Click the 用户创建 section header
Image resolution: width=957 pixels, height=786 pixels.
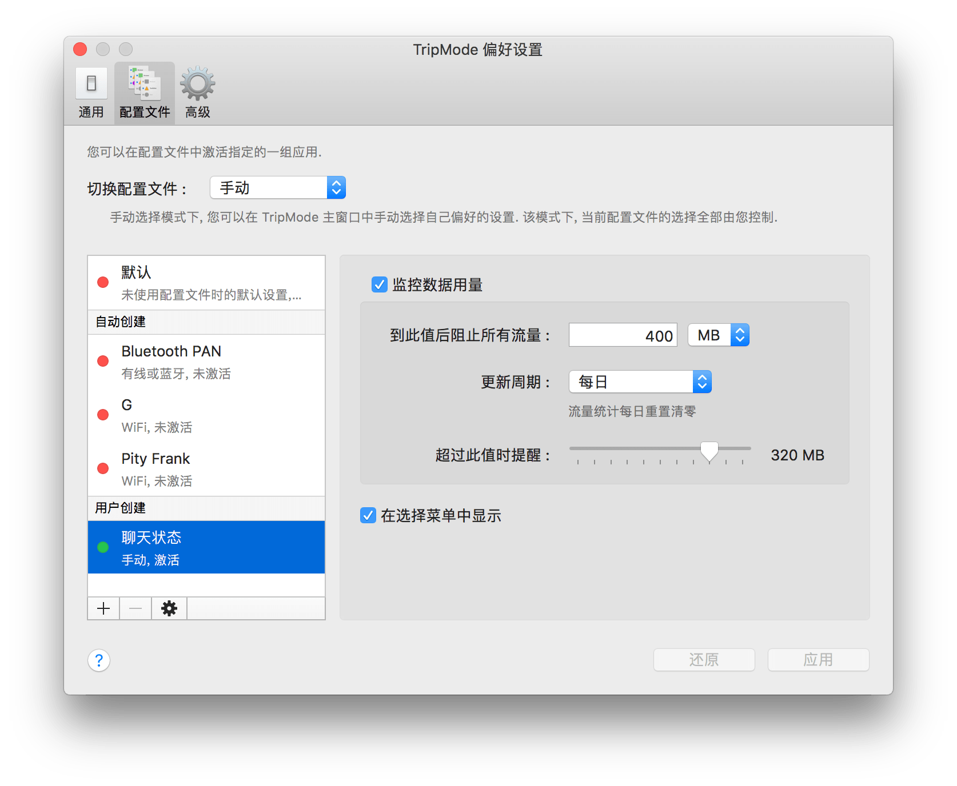pos(206,508)
